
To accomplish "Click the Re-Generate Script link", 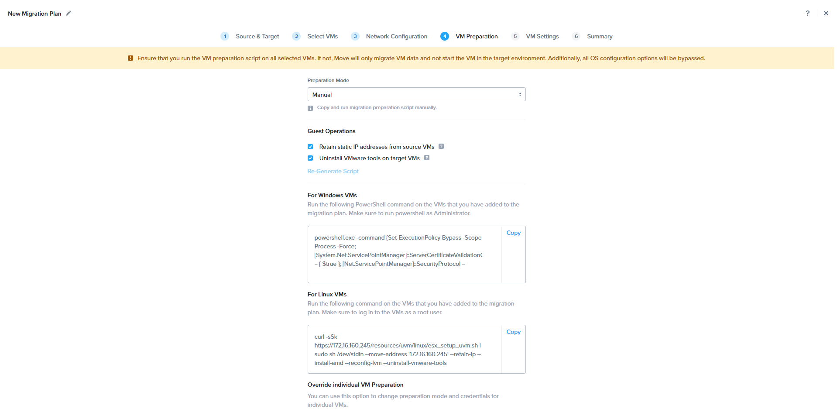I will click(x=333, y=171).
